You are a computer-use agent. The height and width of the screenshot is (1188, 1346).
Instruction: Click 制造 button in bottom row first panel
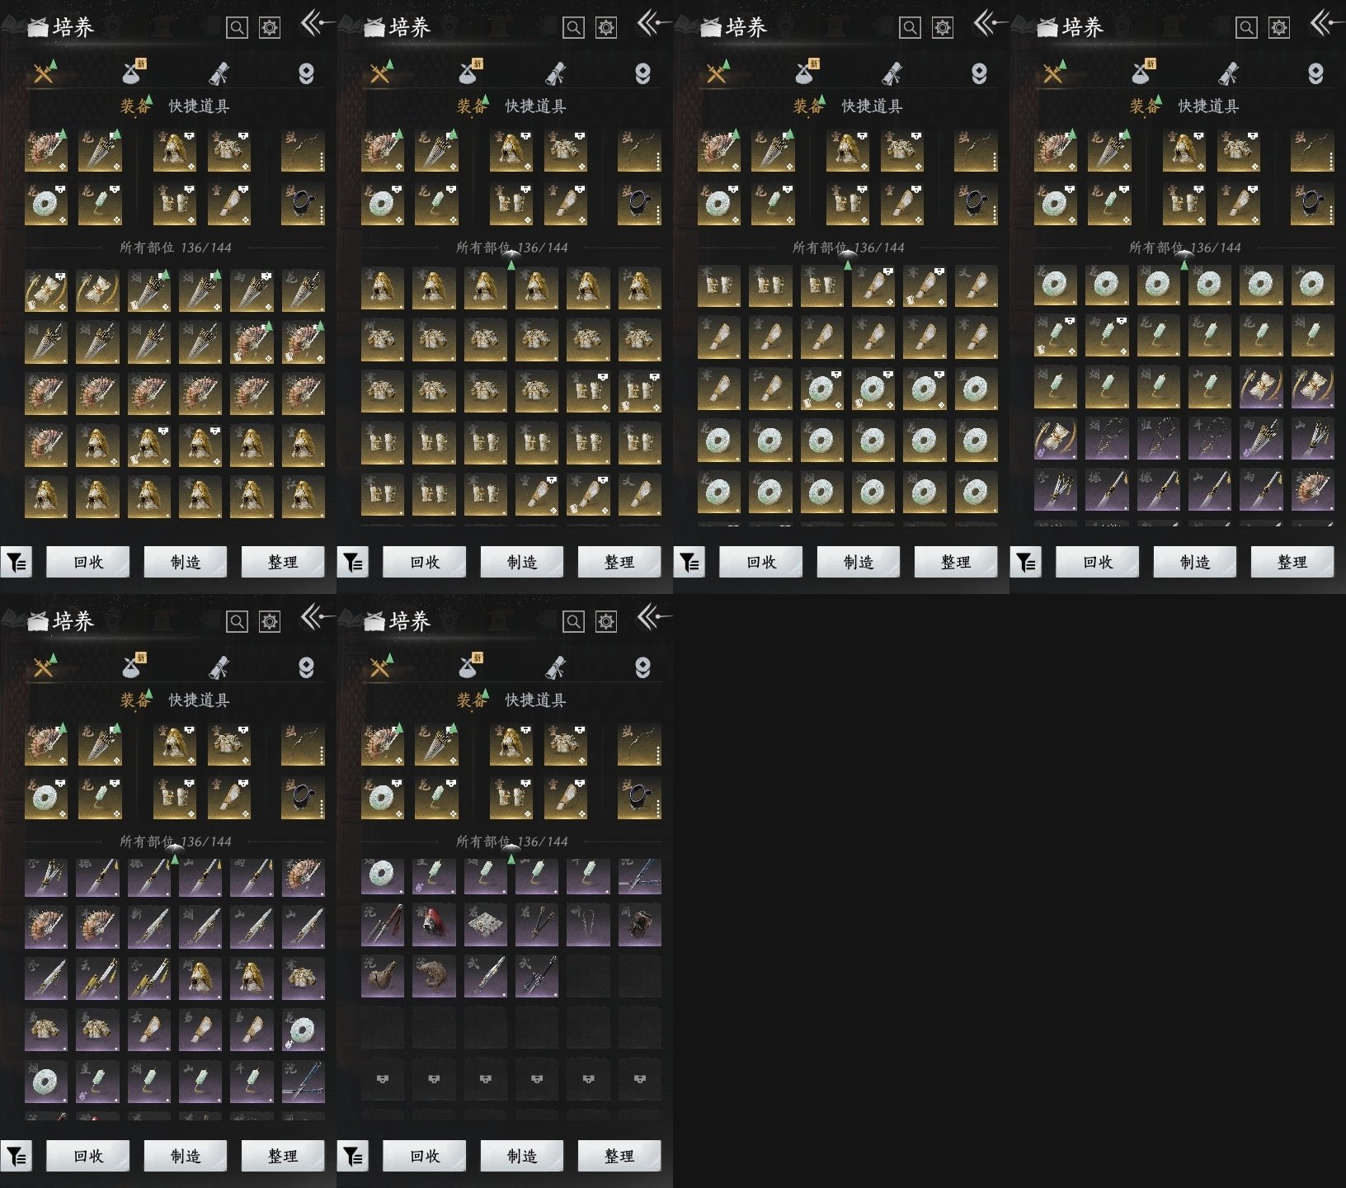[x=186, y=1156]
